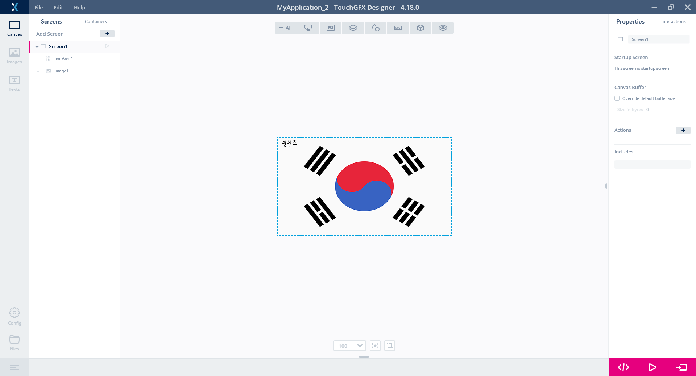The image size is (696, 376).
Task: Add a new screen with plus button
Action: point(107,34)
